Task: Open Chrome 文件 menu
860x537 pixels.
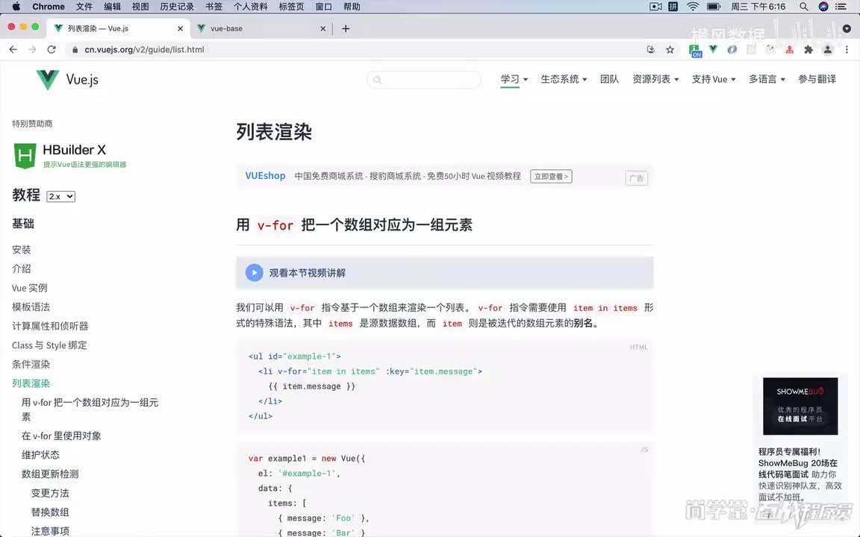Action: tap(84, 7)
